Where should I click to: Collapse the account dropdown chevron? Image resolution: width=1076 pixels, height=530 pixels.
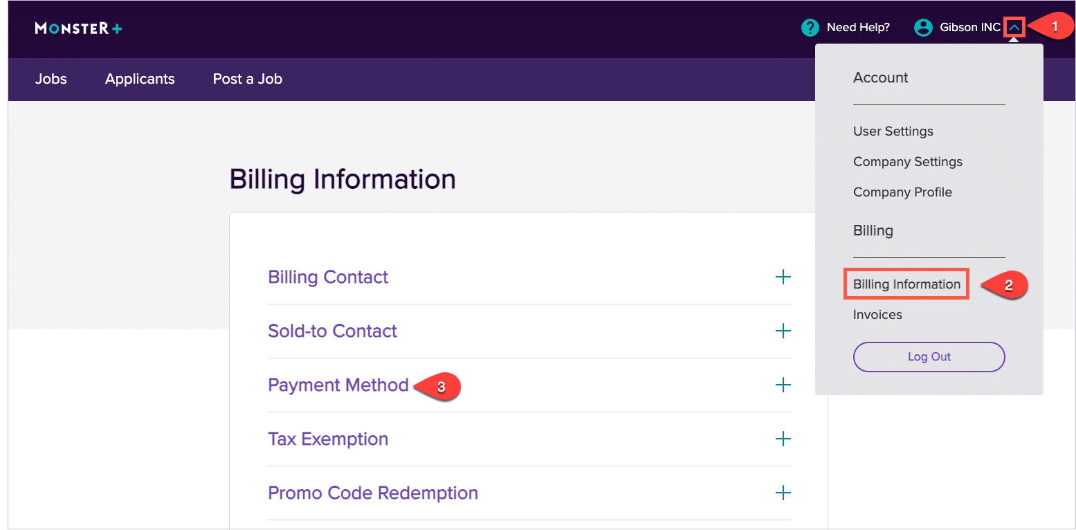[x=1014, y=28]
